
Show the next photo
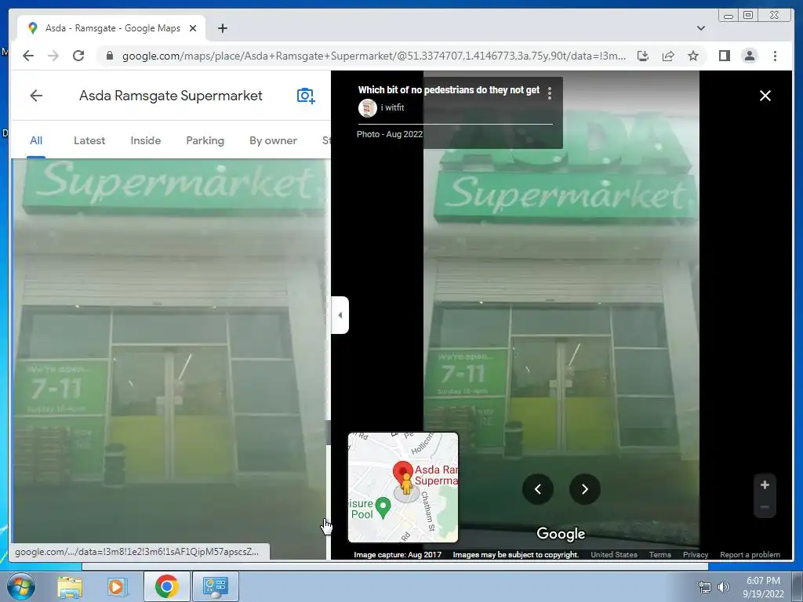585,489
